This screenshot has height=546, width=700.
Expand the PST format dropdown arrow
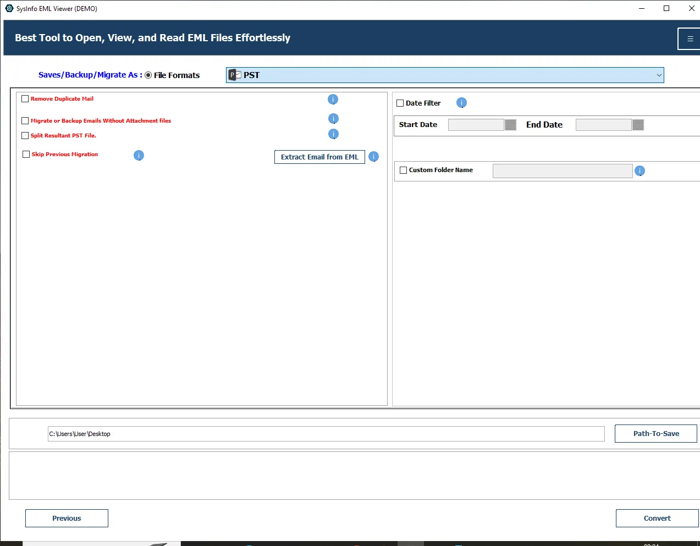[x=659, y=75]
